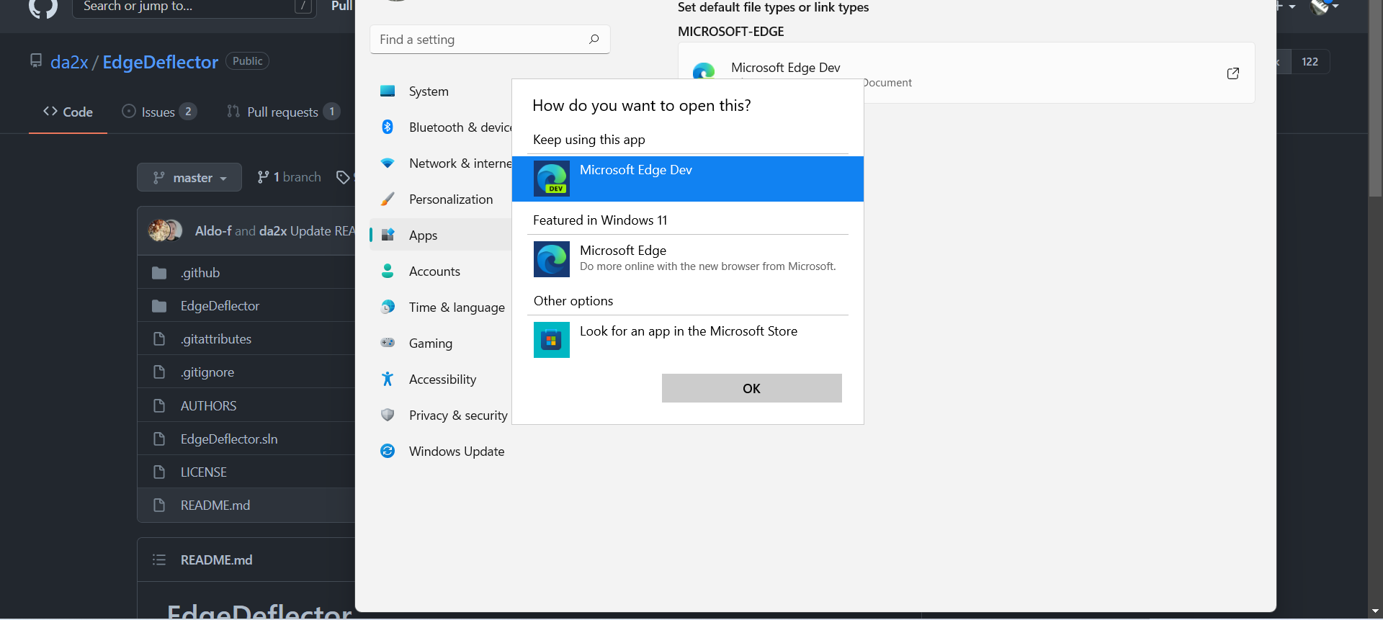The height and width of the screenshot is (620, 1383).
Task: Click the GitHub Search or jump to field
Action: [x=194, y=7]
